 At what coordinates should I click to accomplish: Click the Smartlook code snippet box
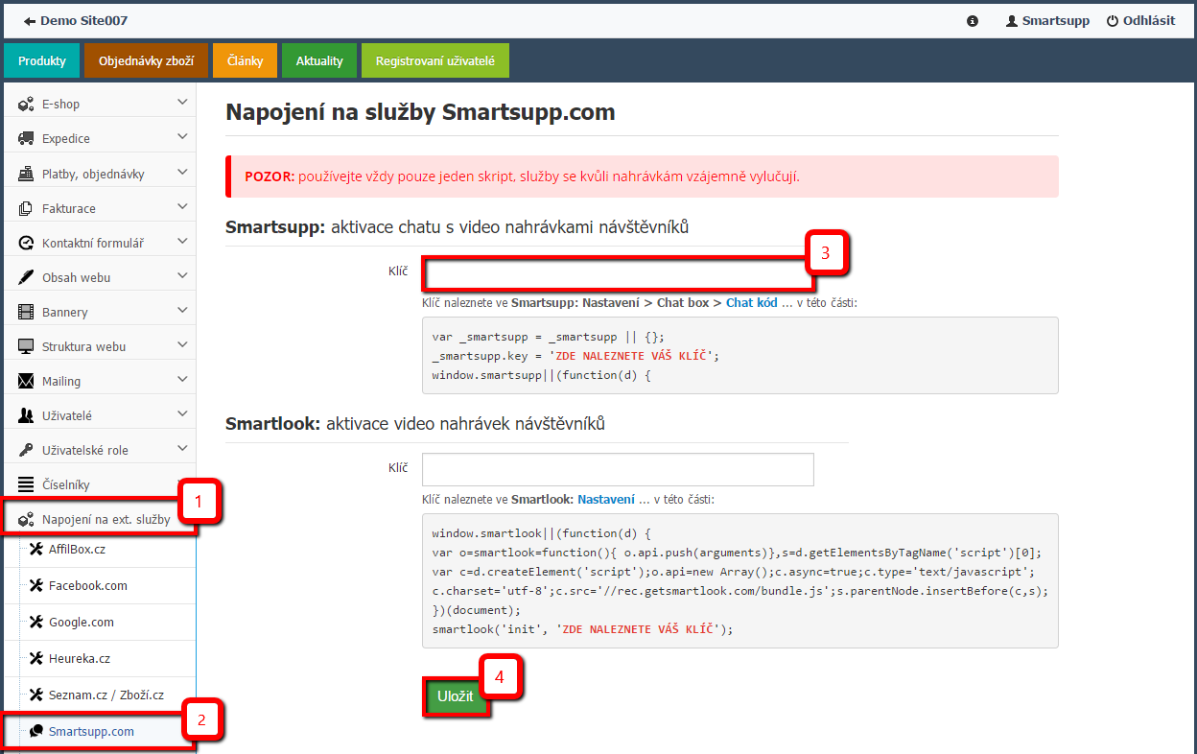coord(740,580)
